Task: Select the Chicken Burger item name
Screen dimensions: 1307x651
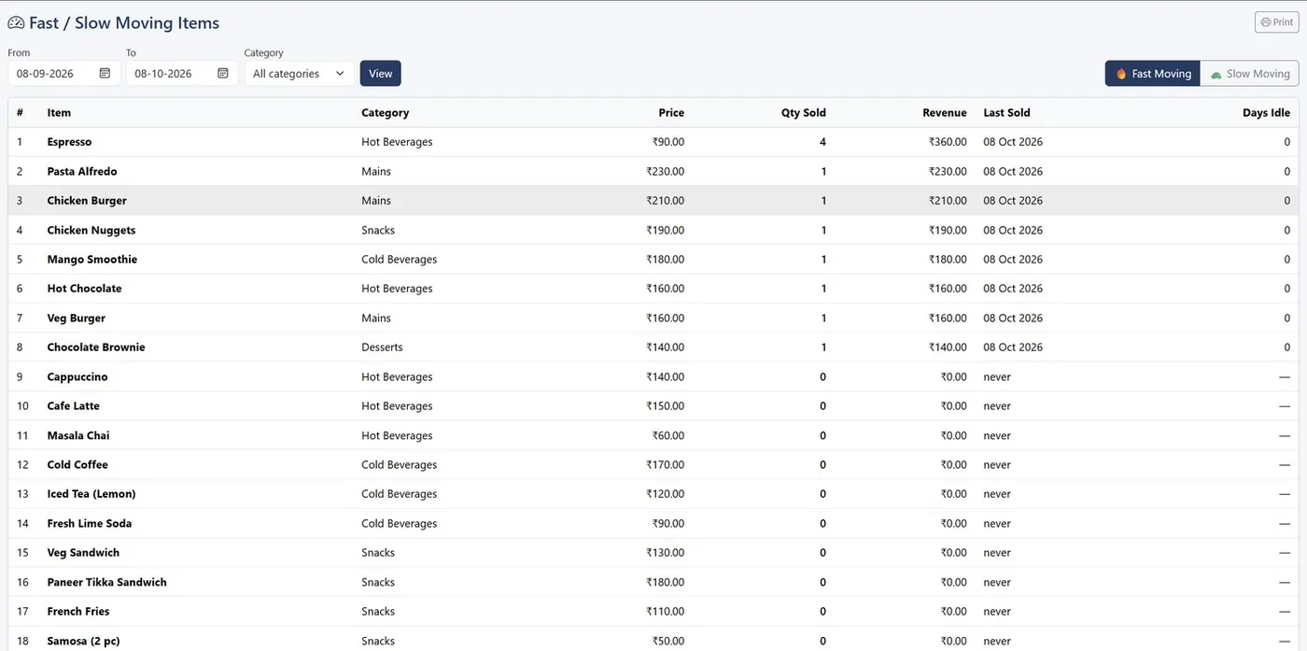Action: pos(87,201)
